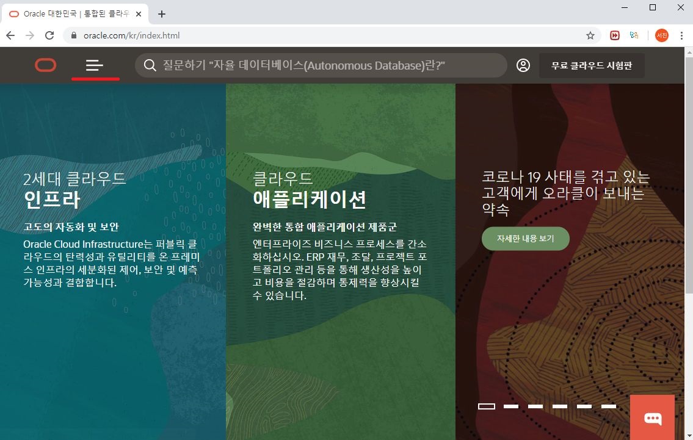
Task: Click the 엔터프라이즈 비즈니스 프로세스 description paragraph
Action: [339, 270]
